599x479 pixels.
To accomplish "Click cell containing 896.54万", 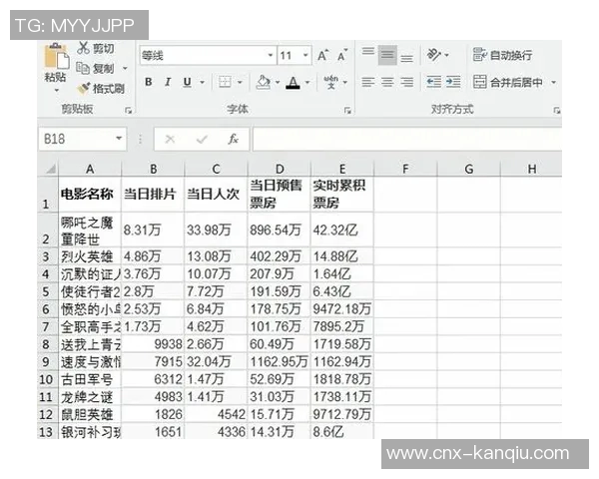I will tap(280, 230).
